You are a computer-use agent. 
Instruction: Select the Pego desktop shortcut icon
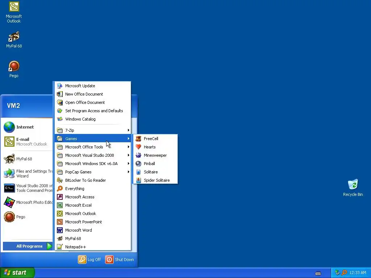(x=14, y=69)
